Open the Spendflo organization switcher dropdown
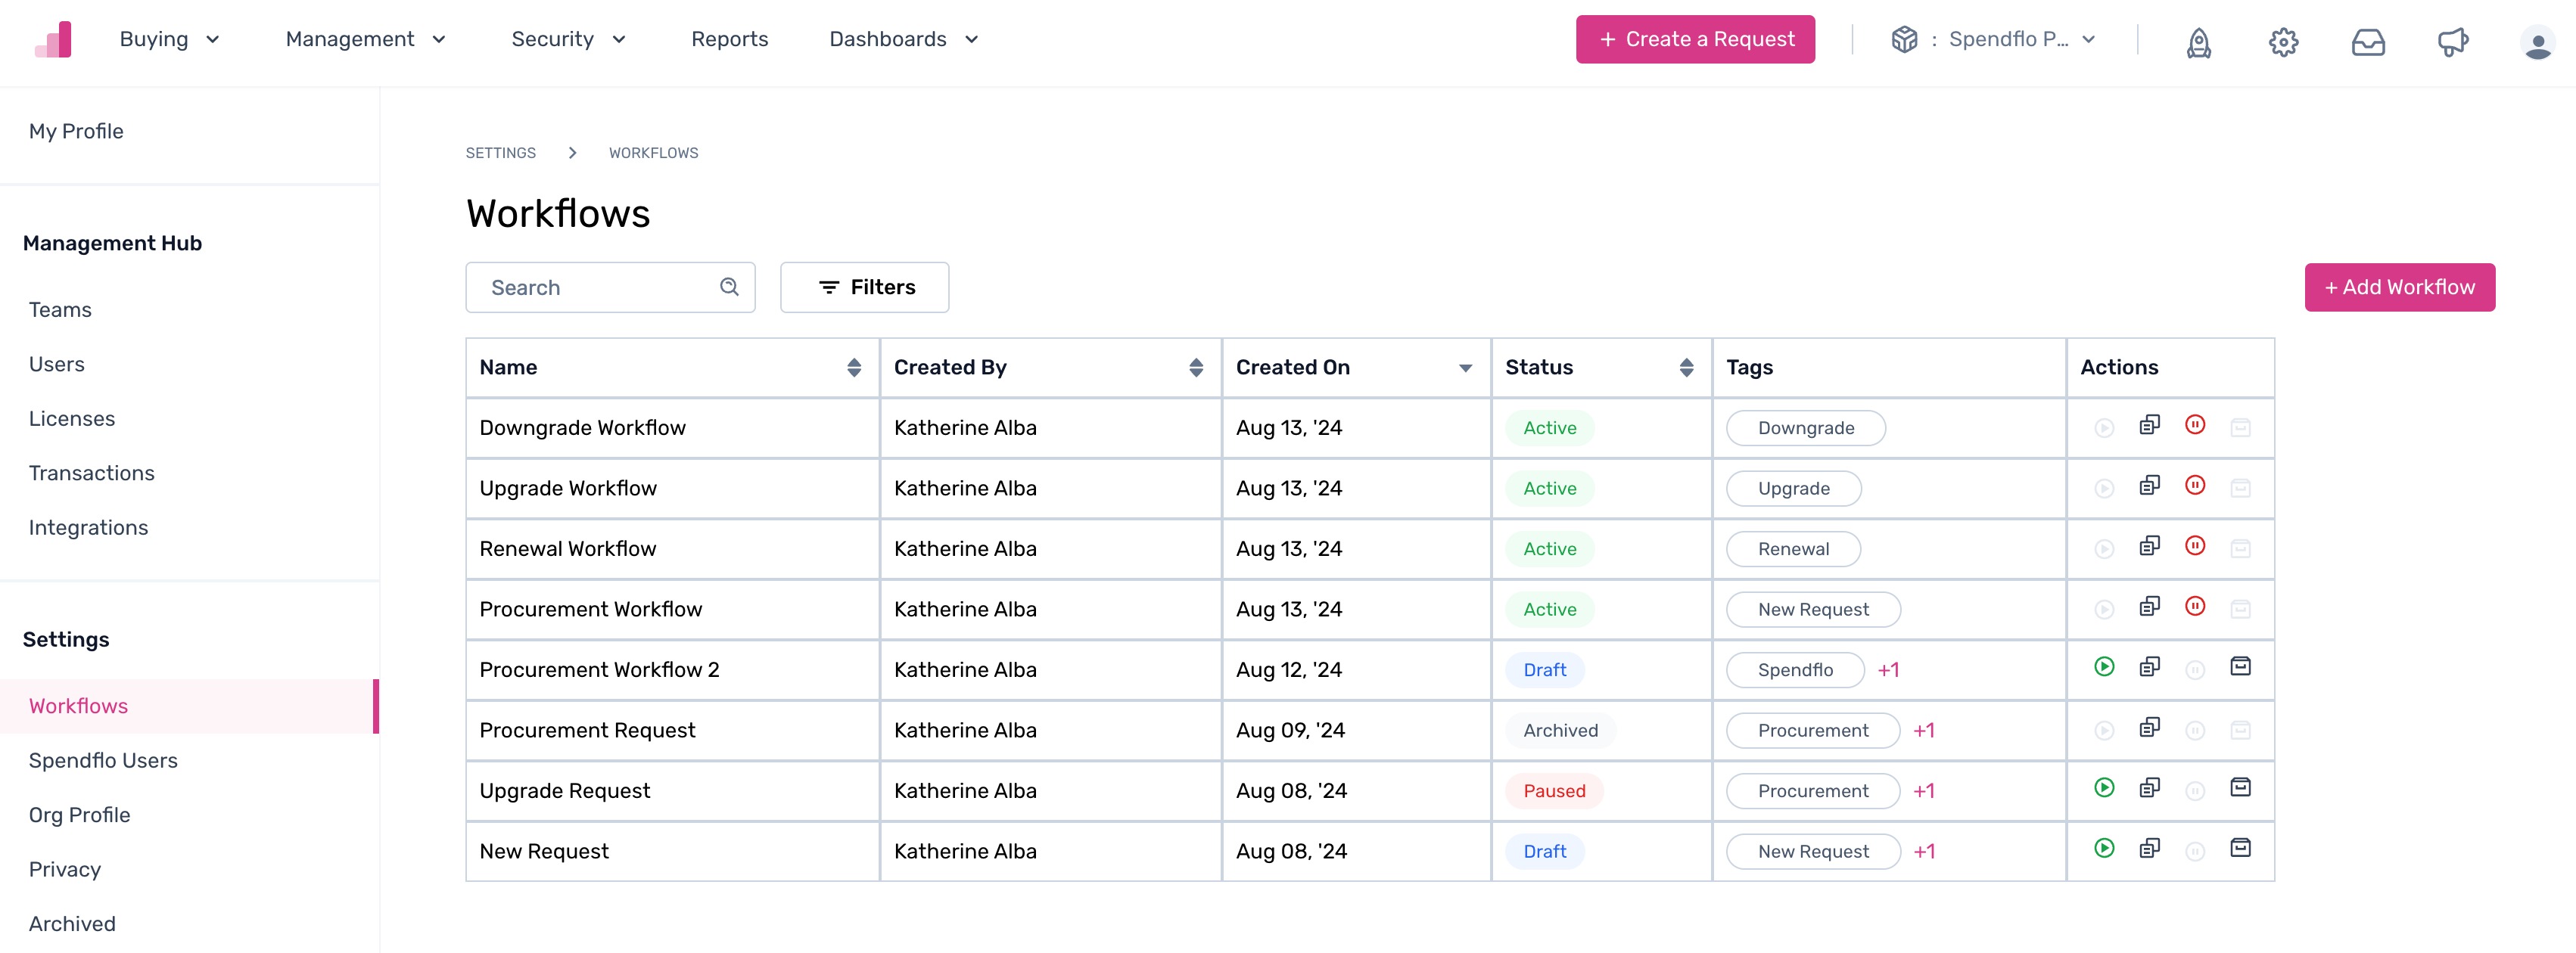2576x953 pixels. pyautogui.click(x=1993, y=39)
